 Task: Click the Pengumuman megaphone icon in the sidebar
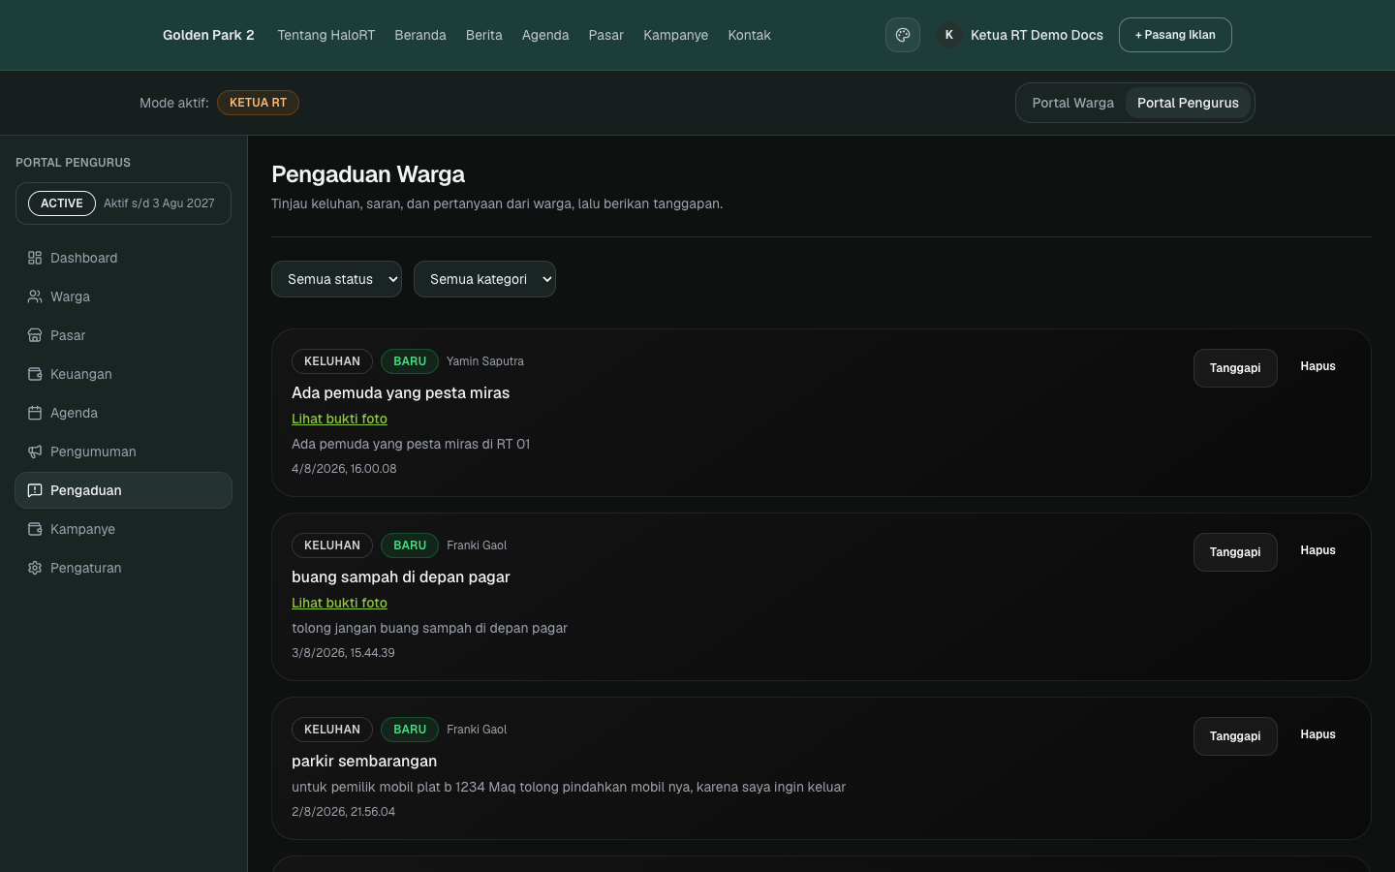(35, 452)
